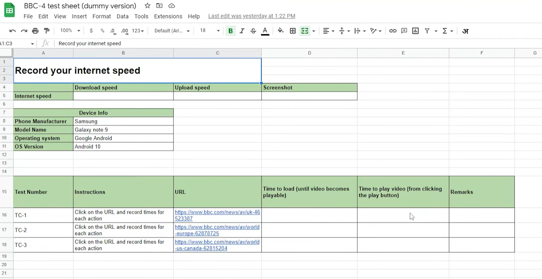The image size is (542, 279).
Task: Click the name box showing A1:C3
Action: coord(17,43)
